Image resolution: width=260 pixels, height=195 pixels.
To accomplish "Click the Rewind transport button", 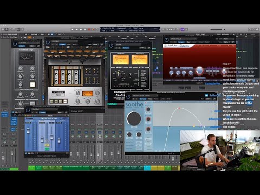I will coord(76,29).
